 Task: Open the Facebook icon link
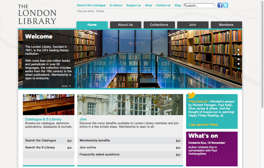[220, 5]
